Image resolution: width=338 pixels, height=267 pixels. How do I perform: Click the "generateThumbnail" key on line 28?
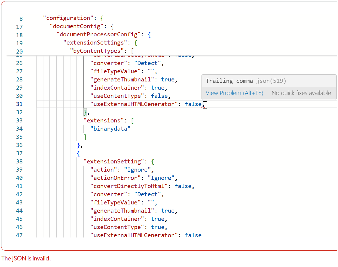coord(122,80)
